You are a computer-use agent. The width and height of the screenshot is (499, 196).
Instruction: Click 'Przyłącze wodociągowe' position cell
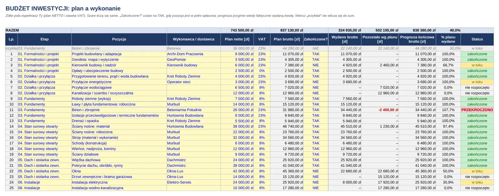(x=119, y=87)
